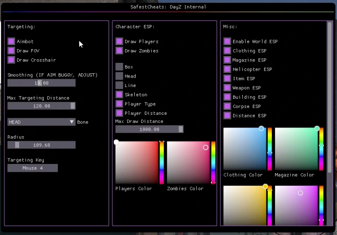Viewport: 337px width, 235px height.
Task: Toggle the Weapon ESP checkbox
Action: 227,88
